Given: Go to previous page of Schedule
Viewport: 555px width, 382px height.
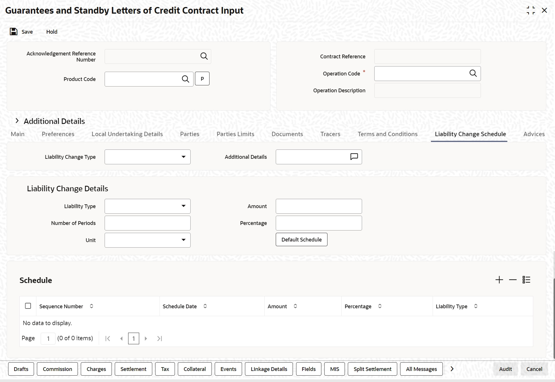Looking at the screenshot, I should 121,338.
